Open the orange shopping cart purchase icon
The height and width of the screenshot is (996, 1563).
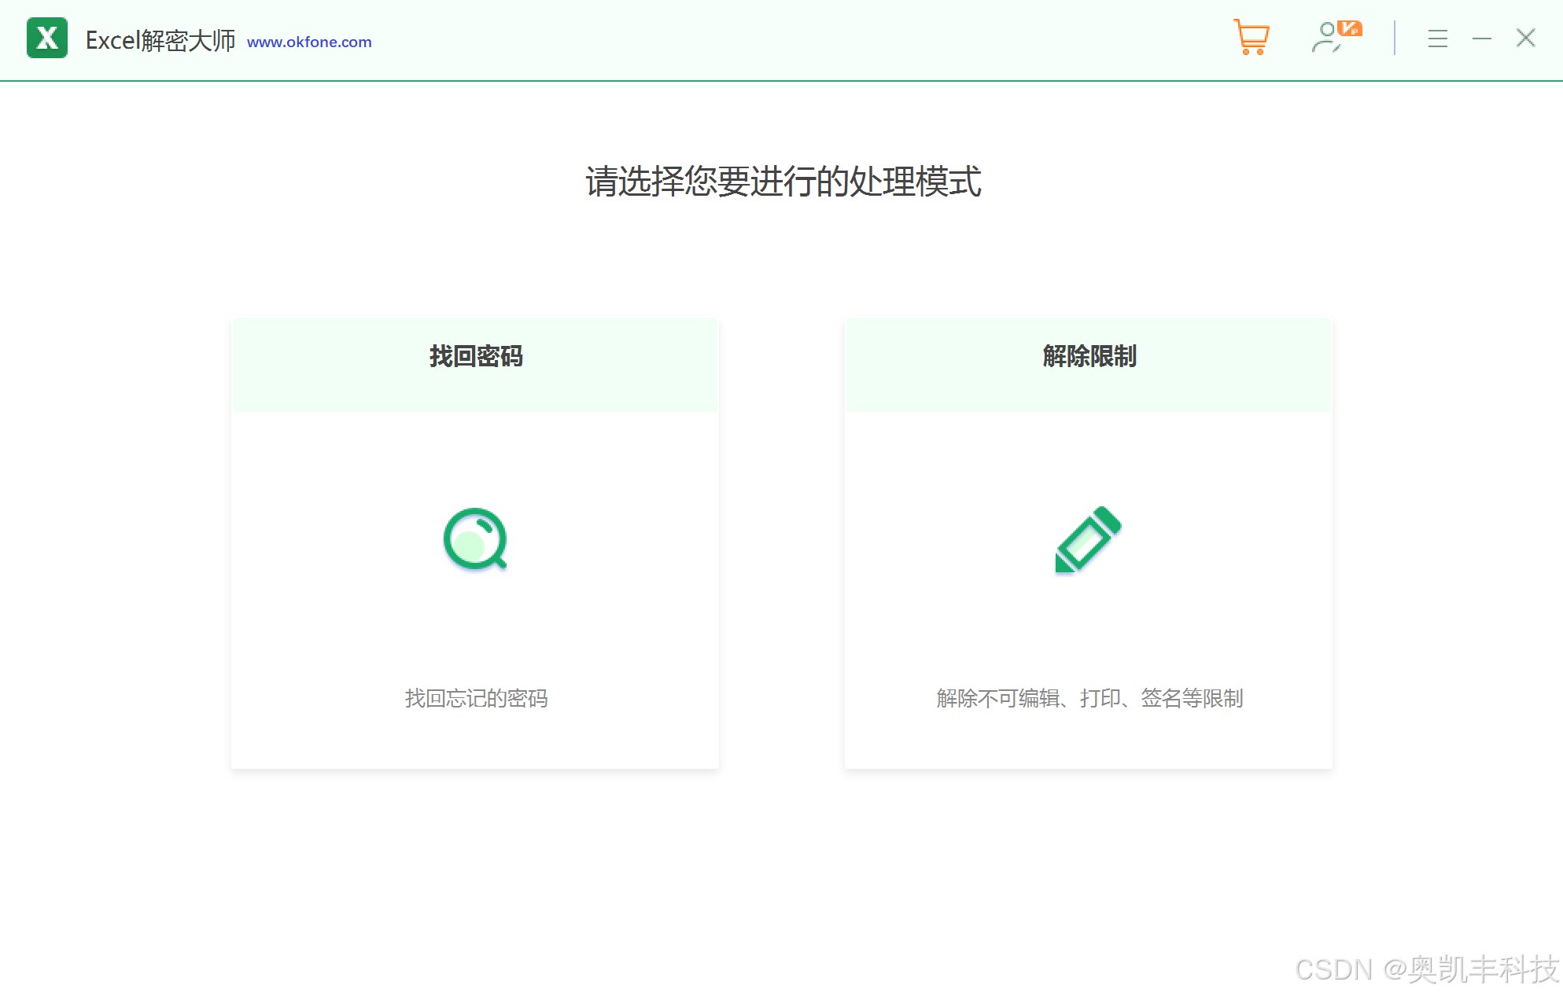point(1251,37)
